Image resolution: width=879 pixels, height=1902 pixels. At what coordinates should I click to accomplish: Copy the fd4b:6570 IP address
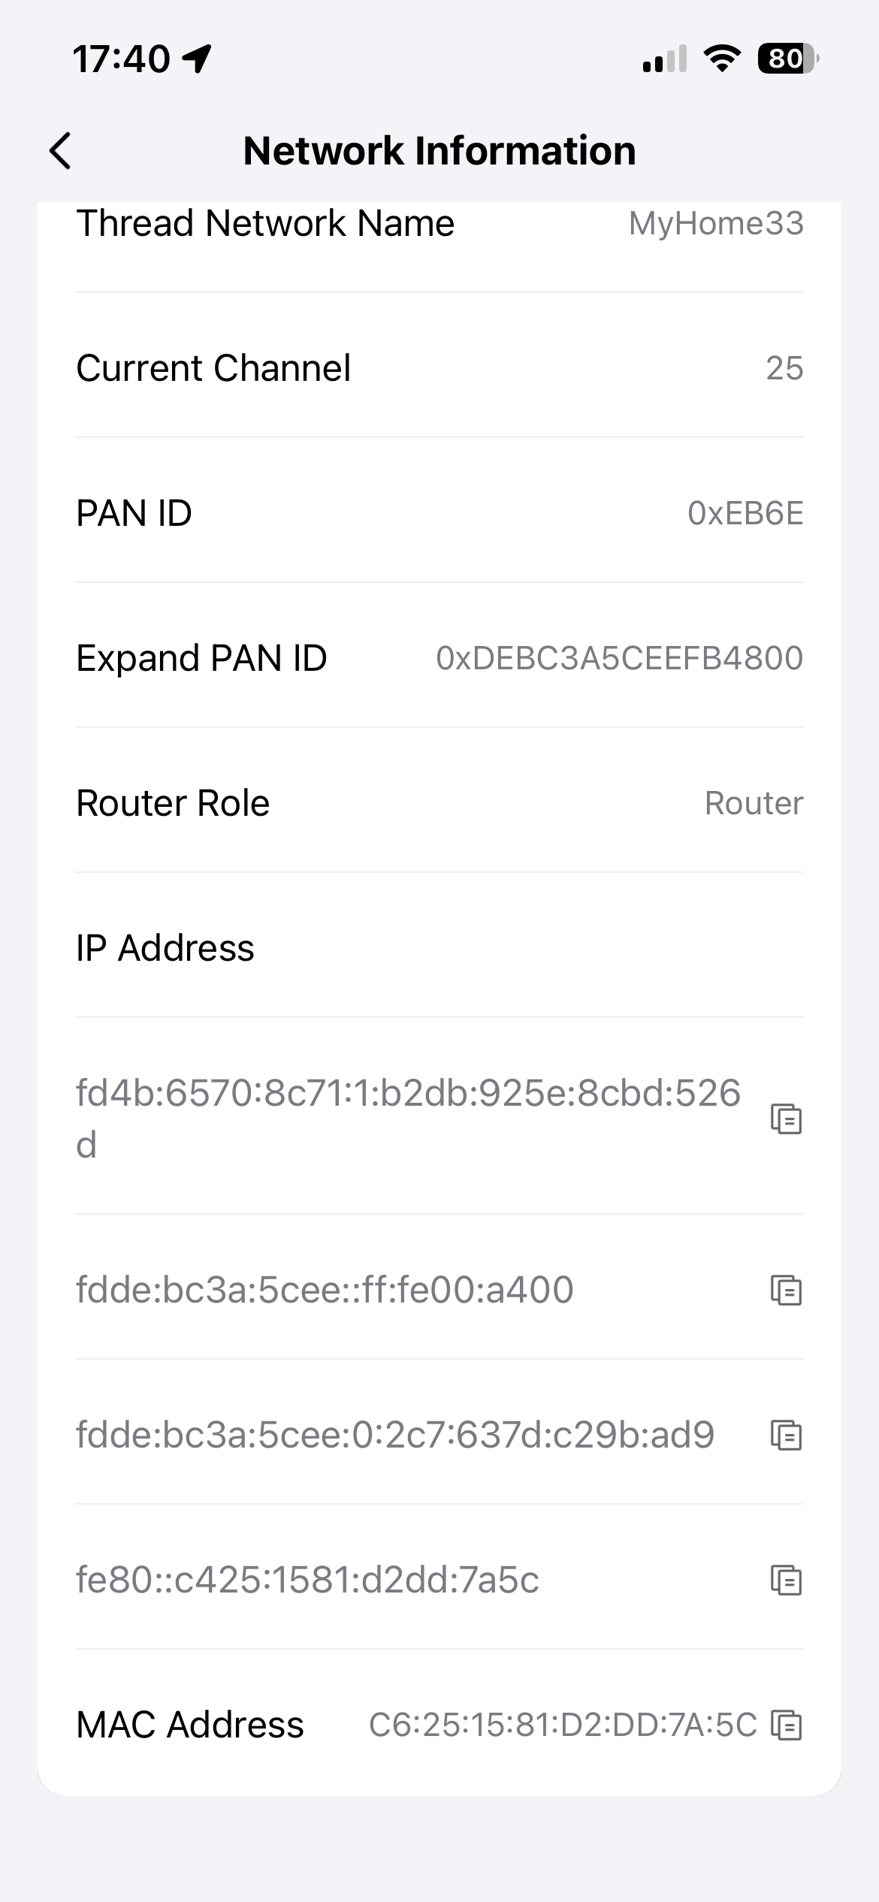tap(786, 1119)
